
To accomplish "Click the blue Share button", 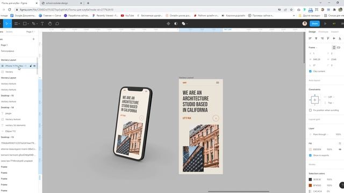I will 314,24.
